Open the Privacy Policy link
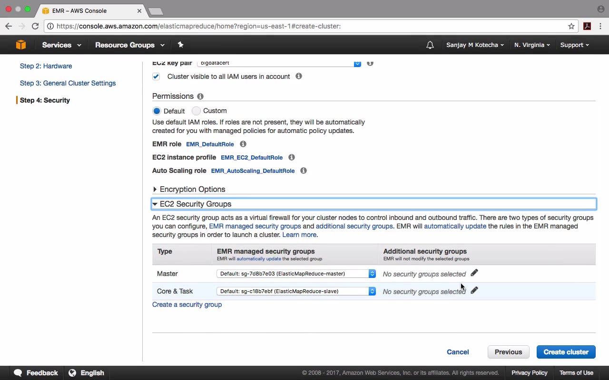Image resolution: width=609 pixels, height=380 pixels. point(530,373)
